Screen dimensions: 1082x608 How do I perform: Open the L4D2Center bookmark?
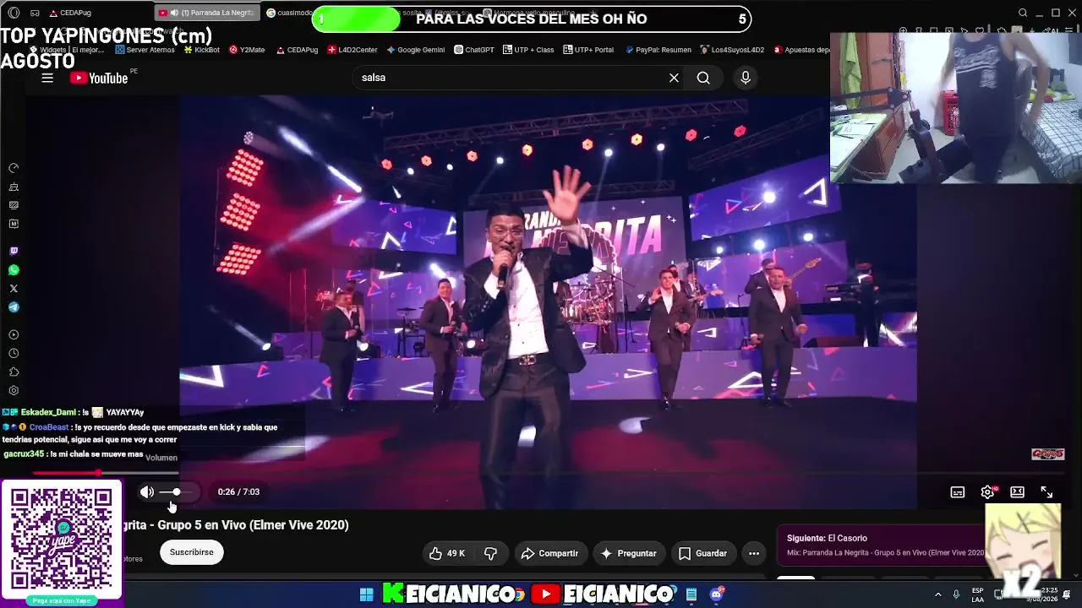tap(352, 50)
